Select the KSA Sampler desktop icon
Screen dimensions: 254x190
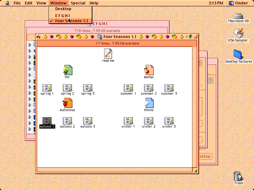238,33
